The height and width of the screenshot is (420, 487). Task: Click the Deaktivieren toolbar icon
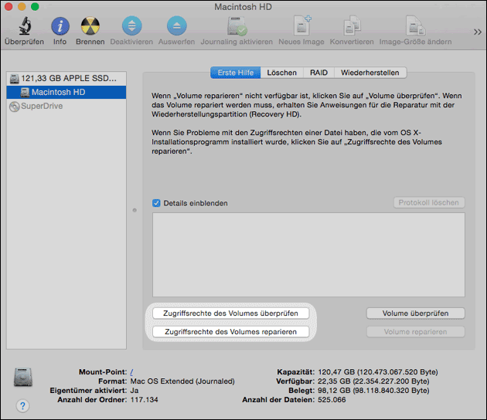131,25
